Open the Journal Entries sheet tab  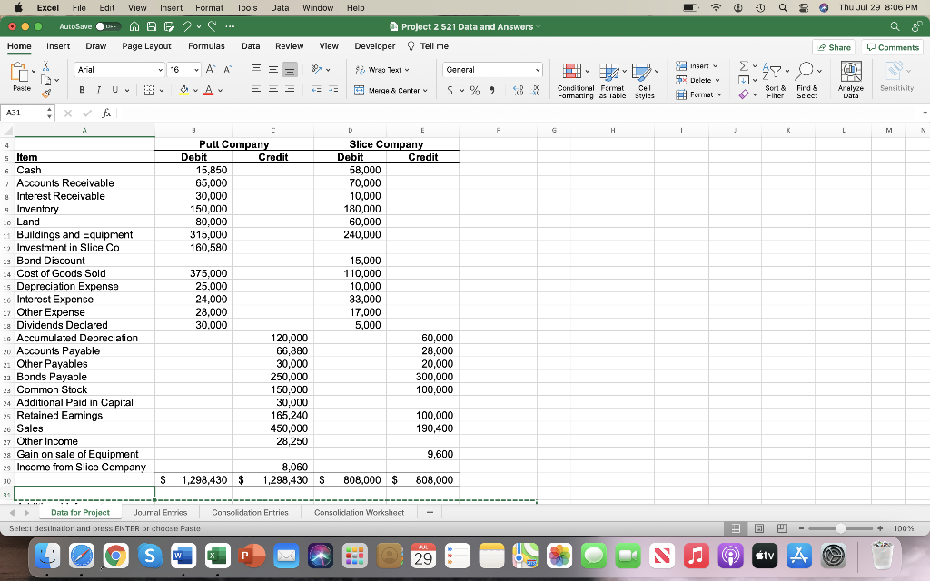[x=161, y=512]
